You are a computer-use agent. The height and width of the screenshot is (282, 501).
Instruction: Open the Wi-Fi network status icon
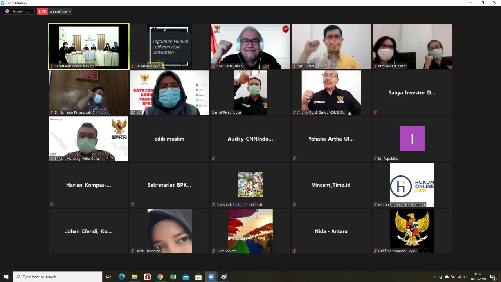[460, 277]
